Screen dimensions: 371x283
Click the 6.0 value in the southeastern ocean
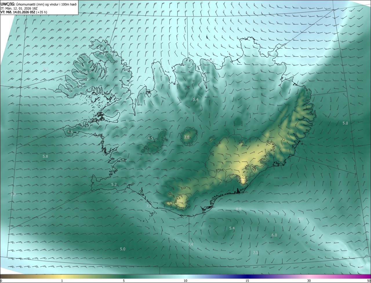(x=274, y=235)
